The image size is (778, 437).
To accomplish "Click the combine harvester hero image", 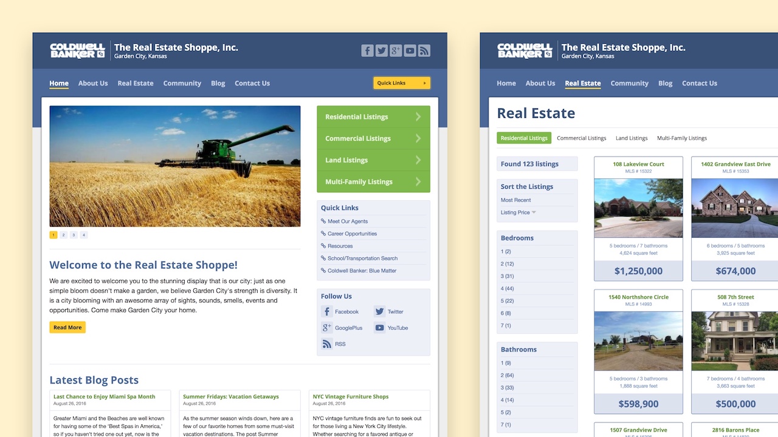I will click(x=175, y=166).
